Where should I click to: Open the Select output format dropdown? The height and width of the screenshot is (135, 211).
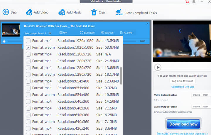(x=36, y=33)
